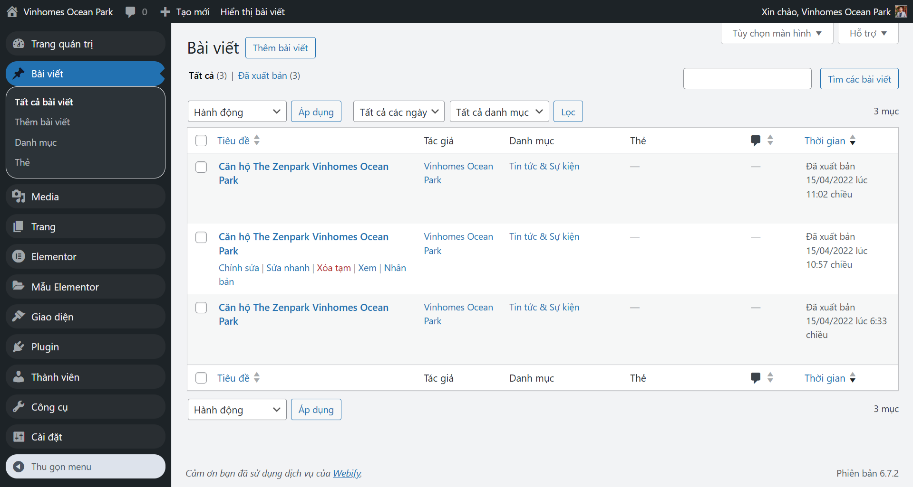Click the Thành viên user icon
Image resolution: width=913 pixels, height=487 pixels.
pyautogui.click(x=19, y=377)
